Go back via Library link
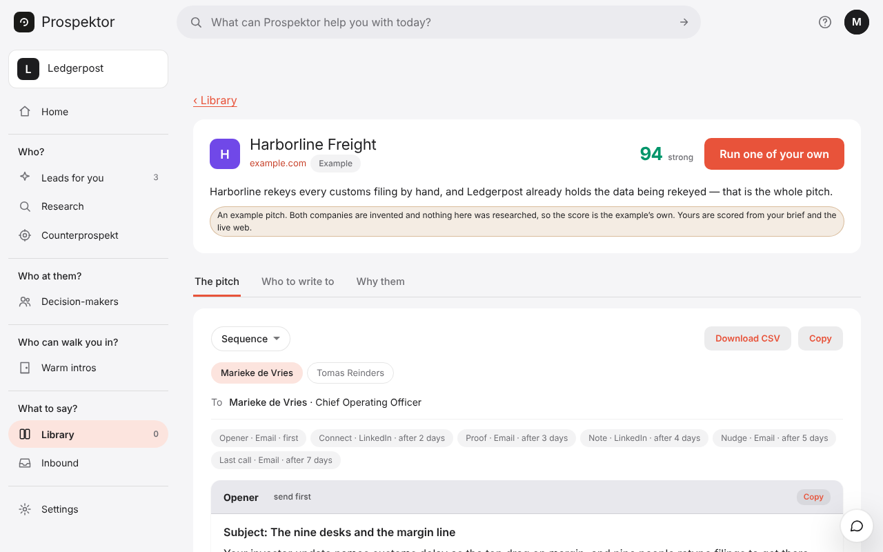Viewport: 883px width, 552px height. coord(215,101)
